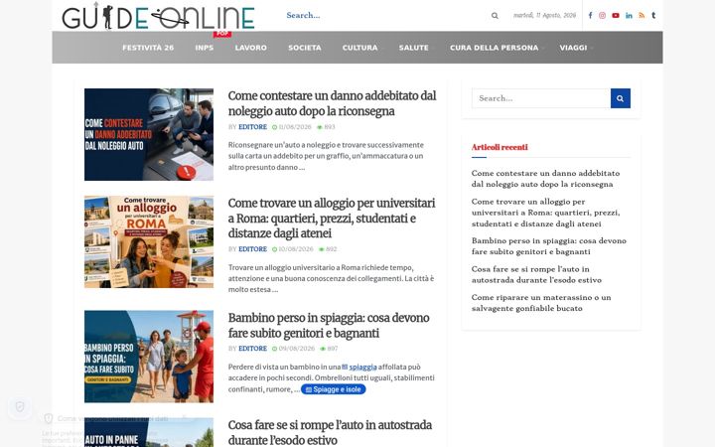715x447 pixels.
Task: Focus the top header Search field
Action: (x=385, y=16)
